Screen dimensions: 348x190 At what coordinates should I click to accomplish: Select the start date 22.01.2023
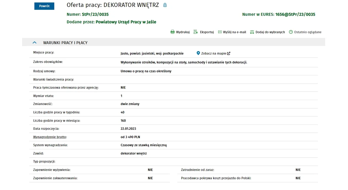click(128, 129)
